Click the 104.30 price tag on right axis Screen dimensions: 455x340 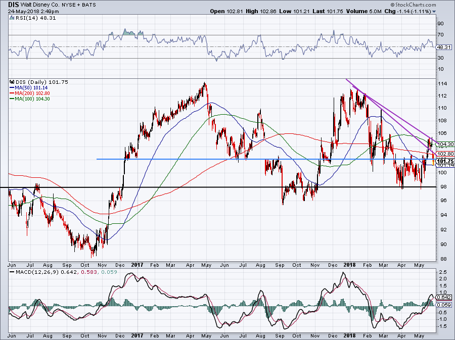pos(445,144)
